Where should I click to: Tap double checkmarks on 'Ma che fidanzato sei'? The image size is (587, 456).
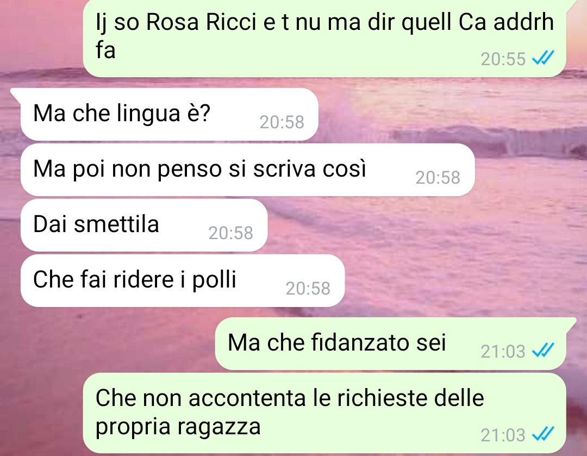coord(543,351)
